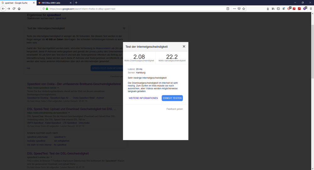Toggle reader view in the address bar
314x170 pixels.
tap(228, 9)
